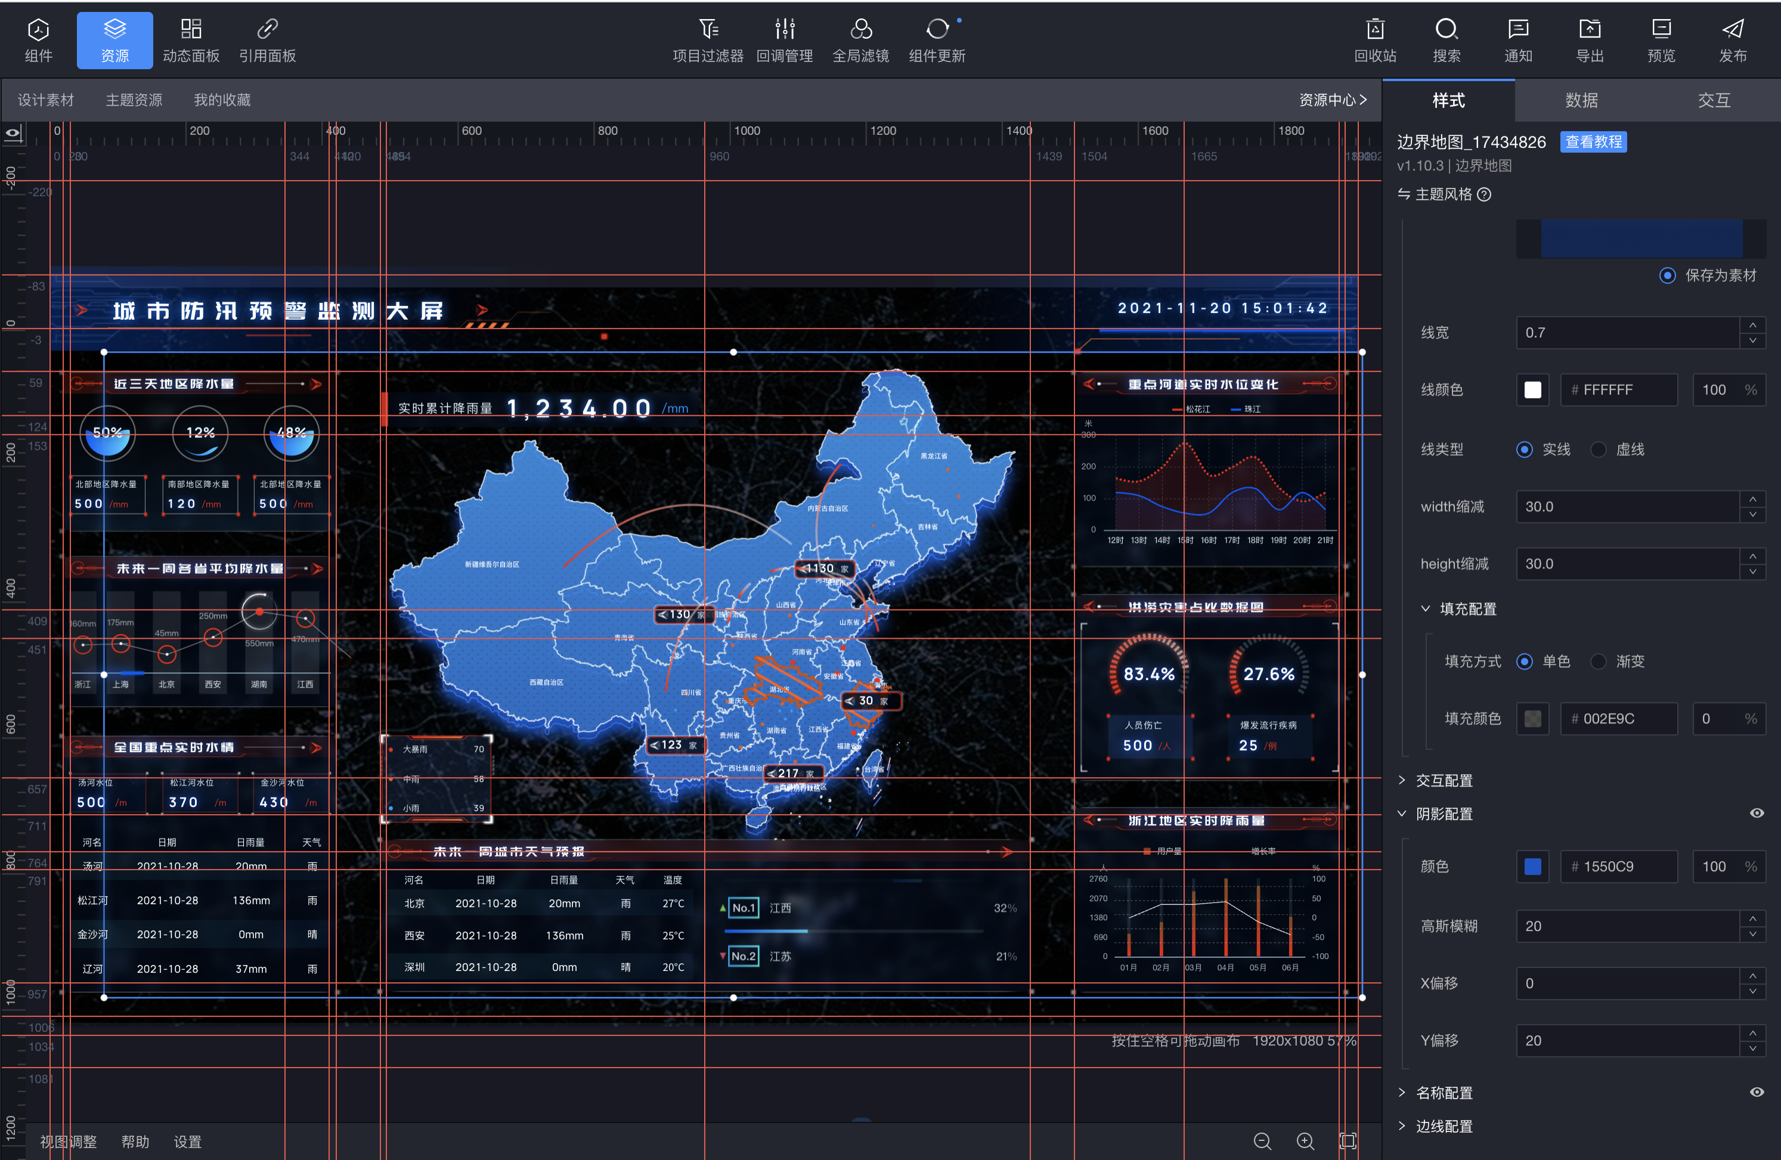The width and height of the screenshot is (1781, 1160).
Task: Click the 搜索 search icon
Action: 1446,30
